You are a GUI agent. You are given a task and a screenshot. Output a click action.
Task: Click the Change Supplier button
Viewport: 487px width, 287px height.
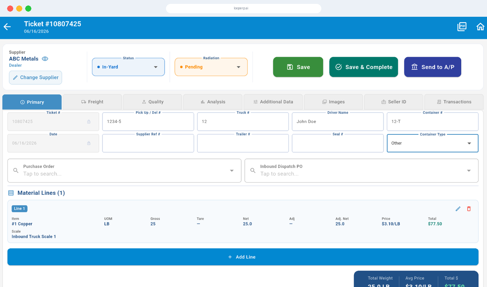click(36, 78)
